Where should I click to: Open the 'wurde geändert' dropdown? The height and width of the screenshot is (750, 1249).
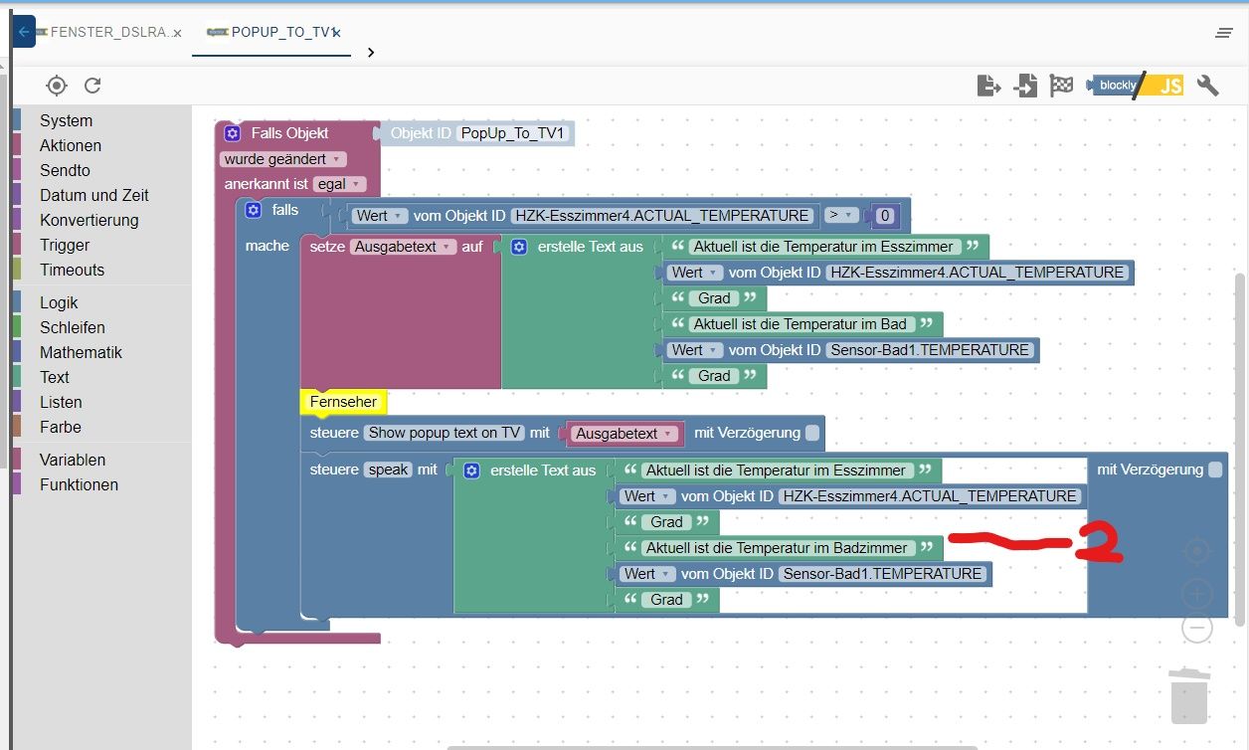click(283, 159)
